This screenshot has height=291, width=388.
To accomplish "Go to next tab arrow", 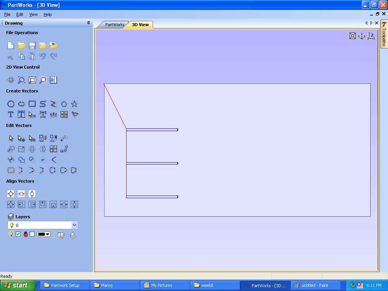I will (371, 23).
